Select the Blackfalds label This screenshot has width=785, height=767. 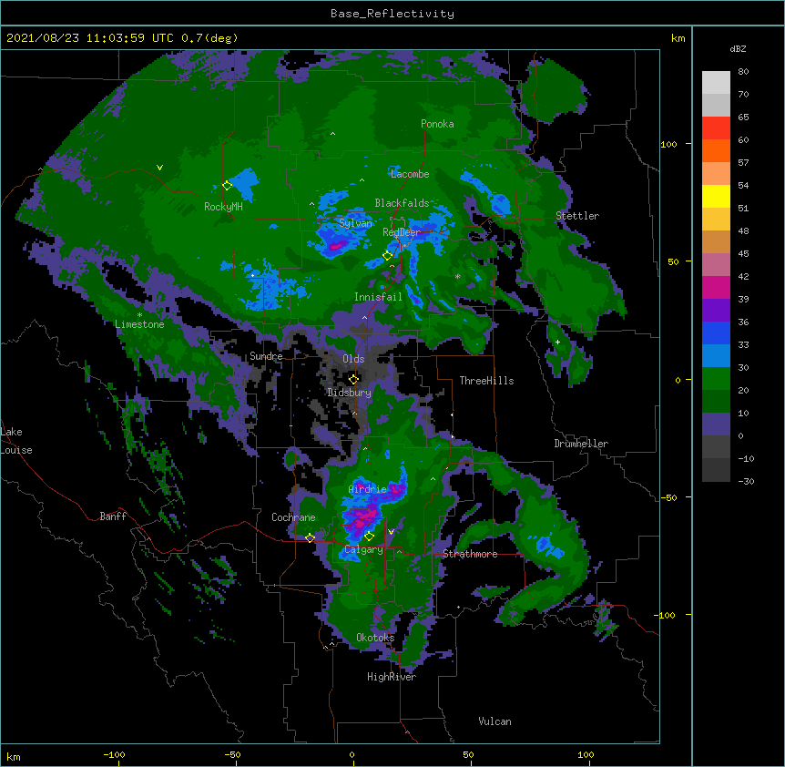[402, 203]
